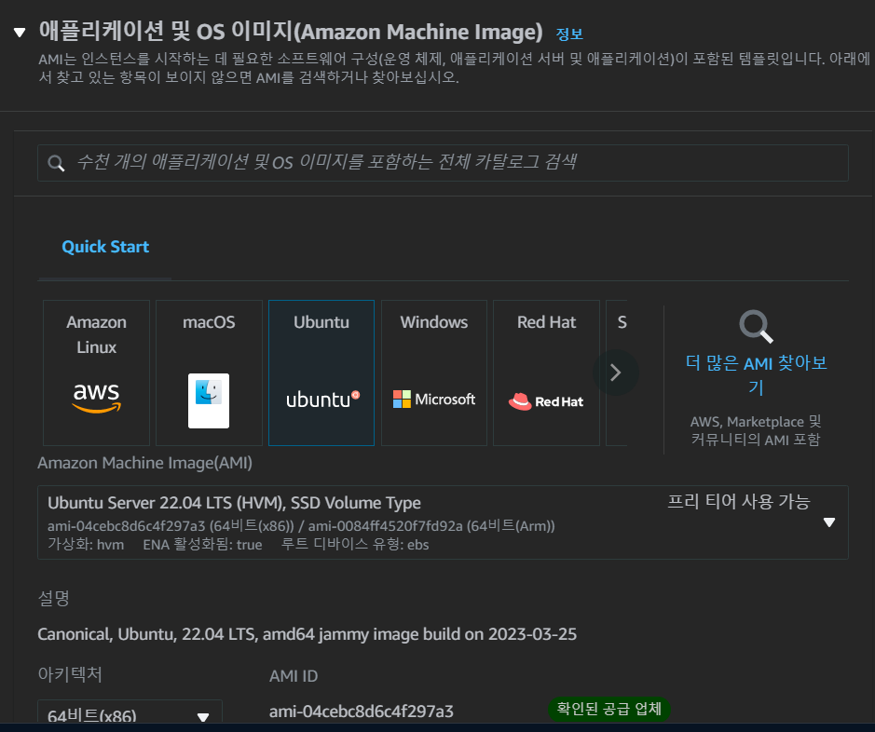Image resolution: width=875 pixels, height=732 pixels.
Task: Switch to the Quick Start tab
Action: coord(105,247)
